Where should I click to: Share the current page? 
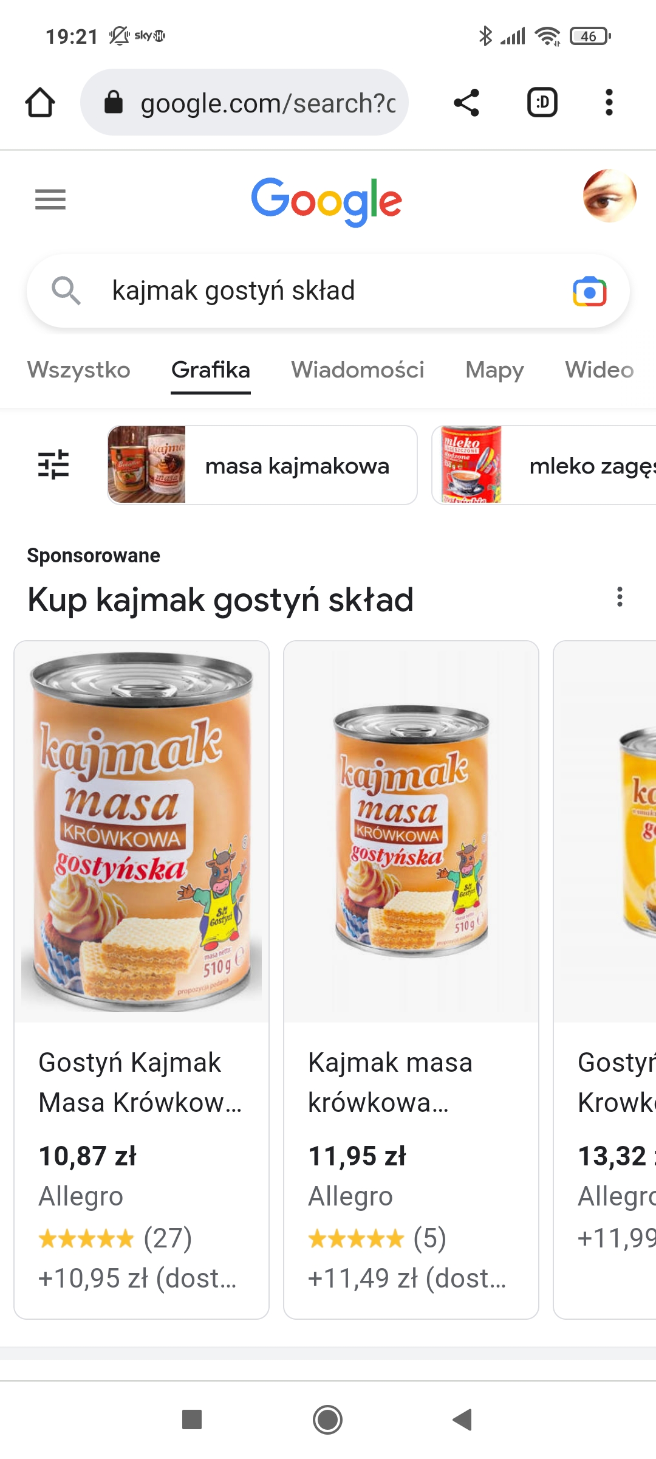point(466,102)
